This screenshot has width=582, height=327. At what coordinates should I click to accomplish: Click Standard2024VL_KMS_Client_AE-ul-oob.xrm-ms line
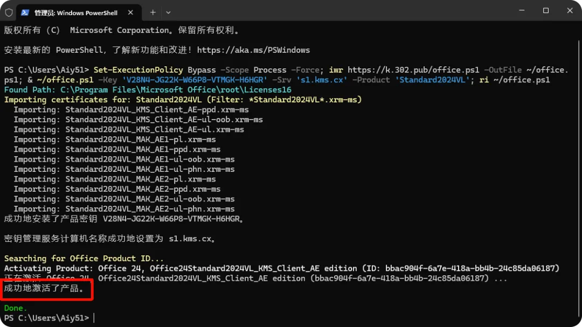click(x=138, y=120)
